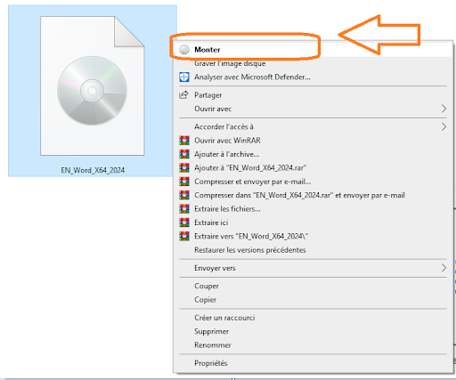
Task: Open the Envoyer vers entry
Action: pos(313,268)
